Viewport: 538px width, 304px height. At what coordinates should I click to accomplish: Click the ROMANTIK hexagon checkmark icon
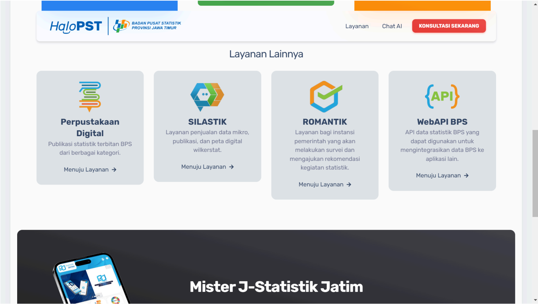(325, 97)
